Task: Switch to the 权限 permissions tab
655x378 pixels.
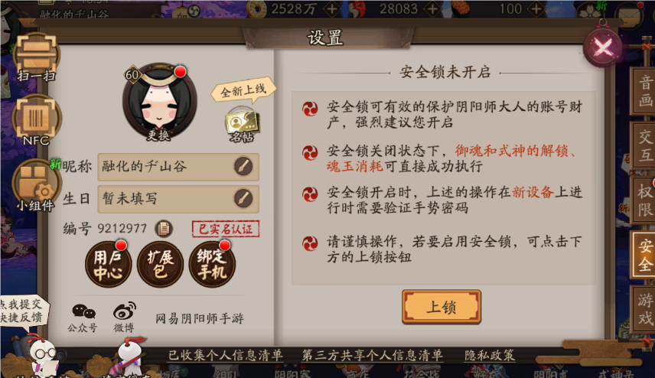Action: coord(644,202)
